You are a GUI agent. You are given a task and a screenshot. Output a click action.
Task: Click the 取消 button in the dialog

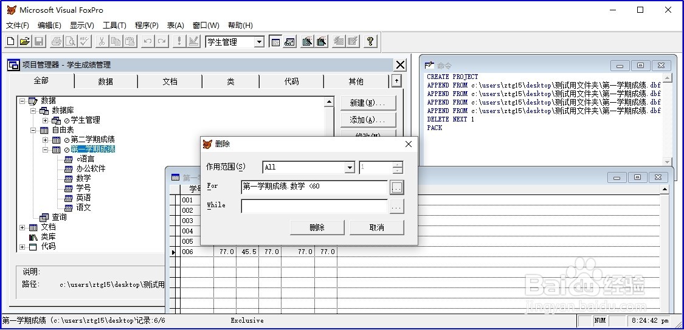pyautogui.click(x=376, y=227)
